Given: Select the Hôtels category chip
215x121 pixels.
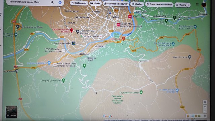Looking at the screenshot, I should (x=95, y=3).
